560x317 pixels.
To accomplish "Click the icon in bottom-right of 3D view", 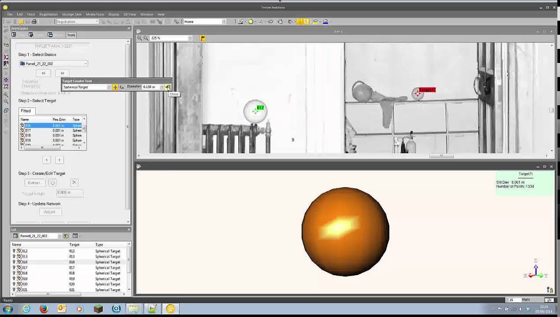I will pos(549,290).
